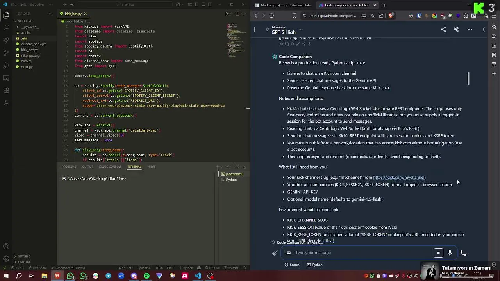Viewport: 500px width, 281px height.
Task: Click the browser address bar URL
Action: click(x=333, y=16)
